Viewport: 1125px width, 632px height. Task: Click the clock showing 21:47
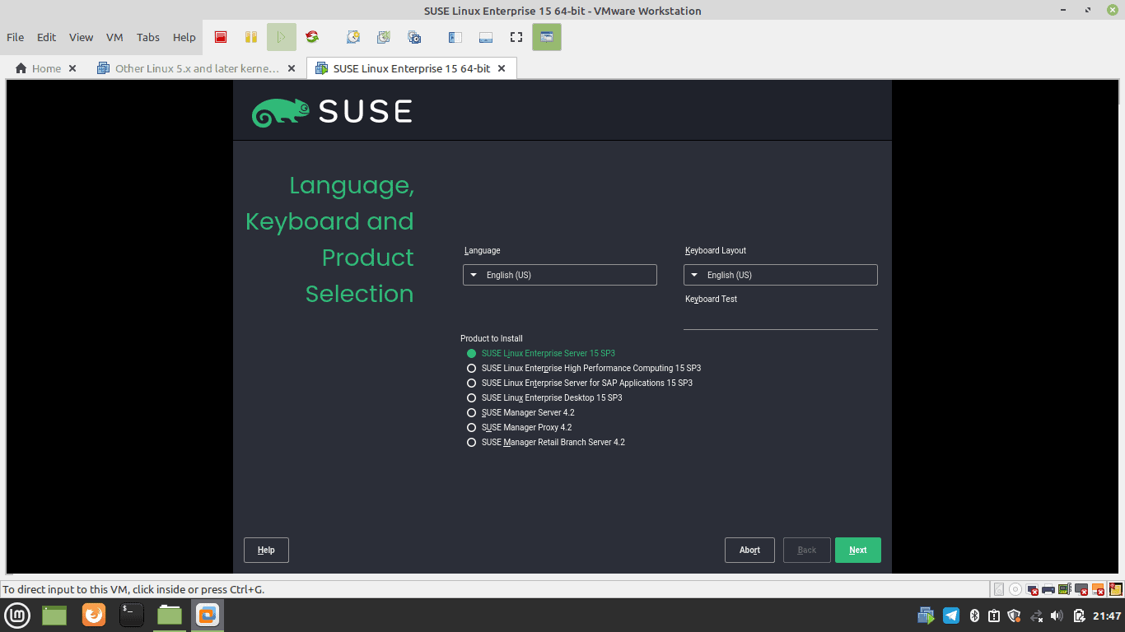click(x=1107, y=616)
